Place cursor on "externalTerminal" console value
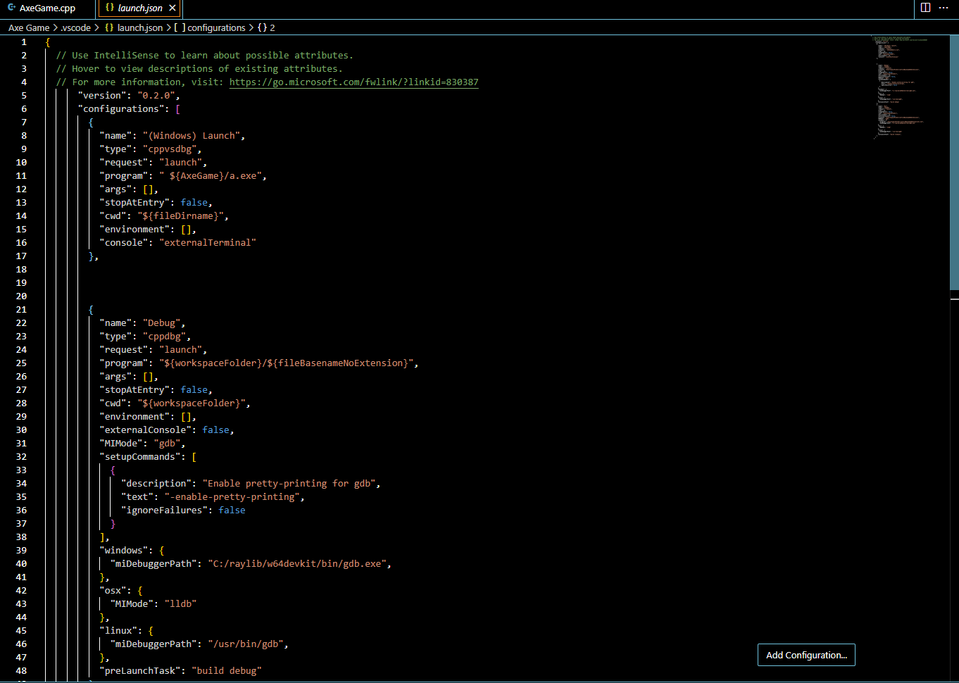This screenshot has width=959, height=683. [x=208, y=243]
